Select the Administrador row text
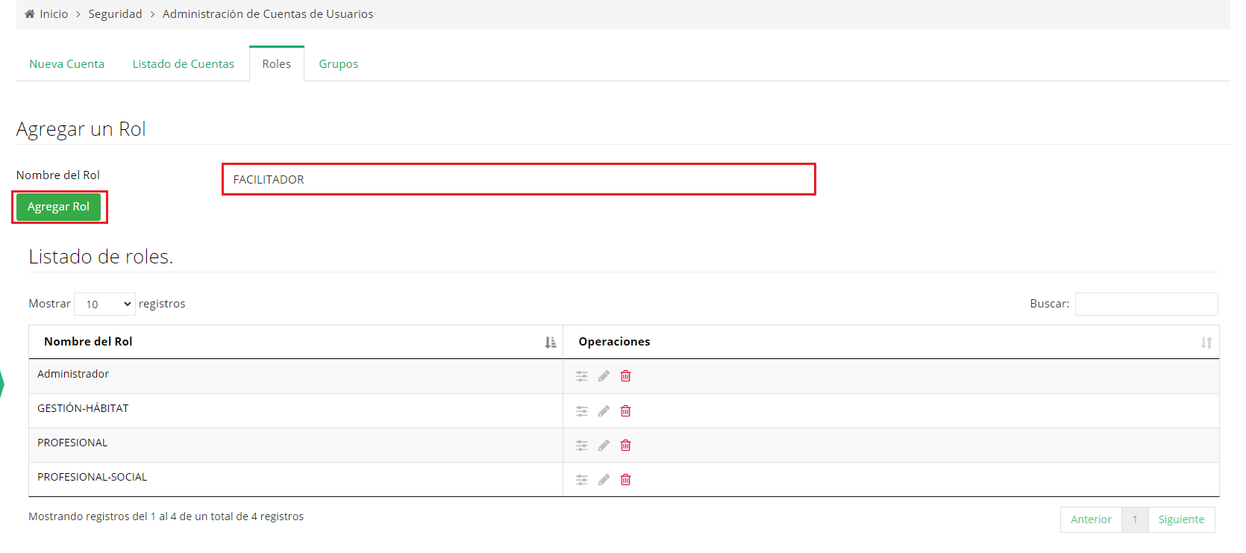The image size is (1246, 553). 73,374
